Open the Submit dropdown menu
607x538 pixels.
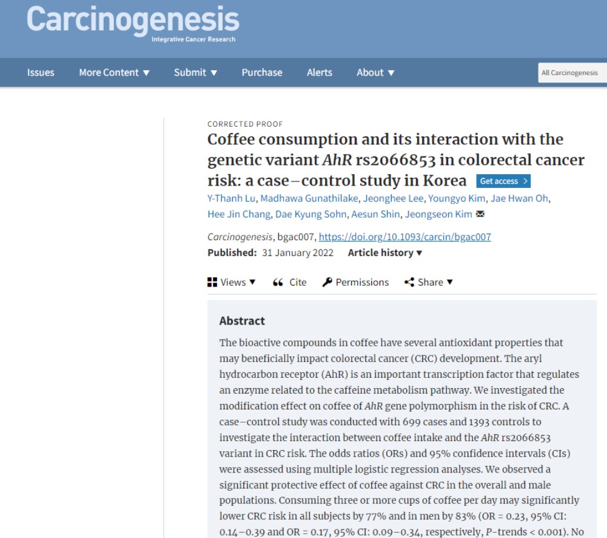(x=195, y=72)
